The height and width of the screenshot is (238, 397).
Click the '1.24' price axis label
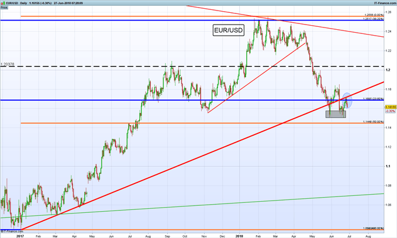click(388, 32)
